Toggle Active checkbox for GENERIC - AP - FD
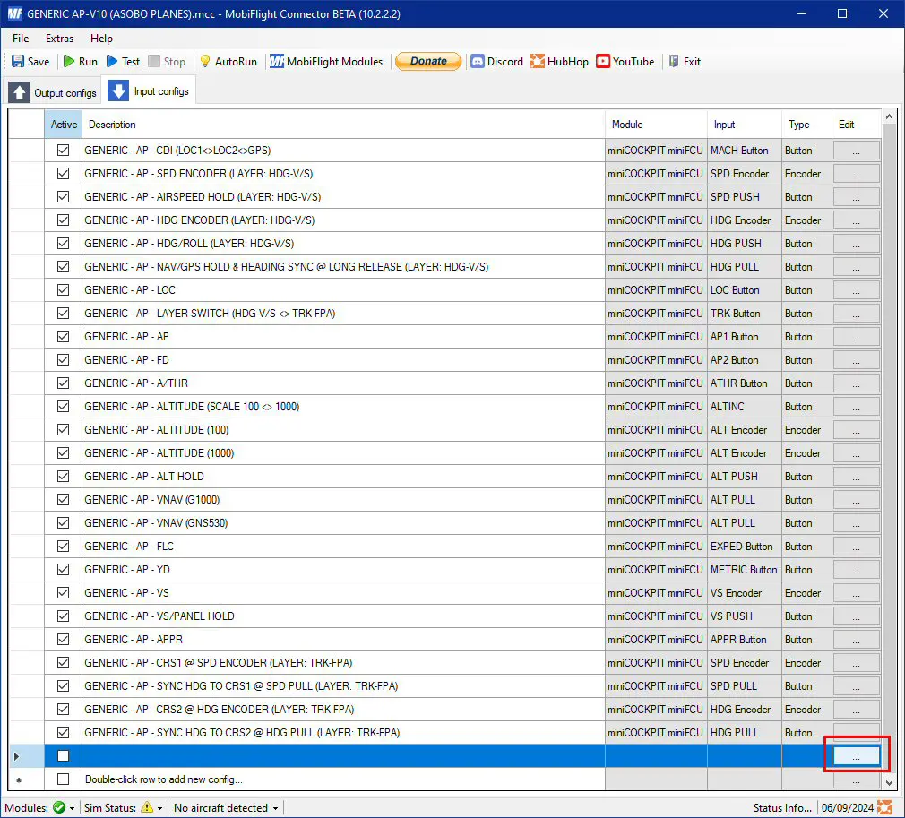The image size is (905, 818). coord(63,359)
